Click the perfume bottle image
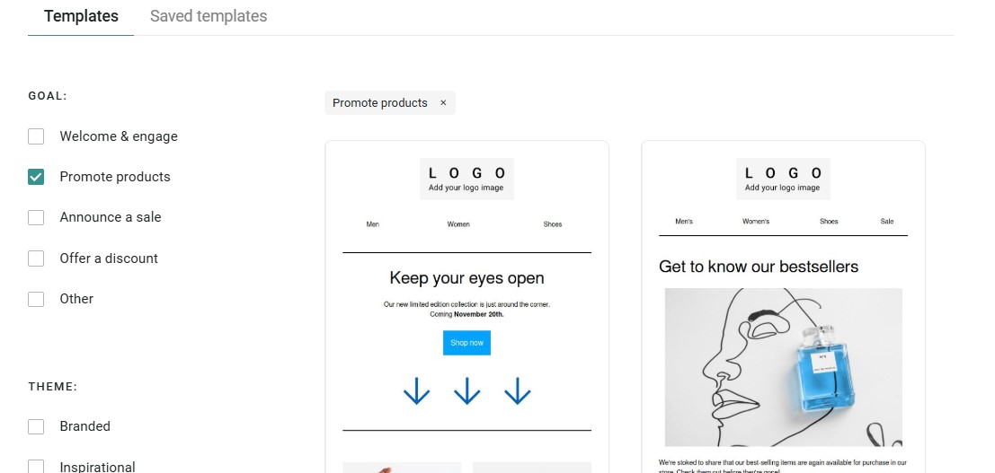The height and width of the screenshot is (473, 995). 783,367
